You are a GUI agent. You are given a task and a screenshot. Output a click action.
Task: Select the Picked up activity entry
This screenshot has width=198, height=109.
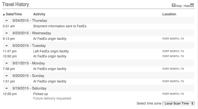40,94
